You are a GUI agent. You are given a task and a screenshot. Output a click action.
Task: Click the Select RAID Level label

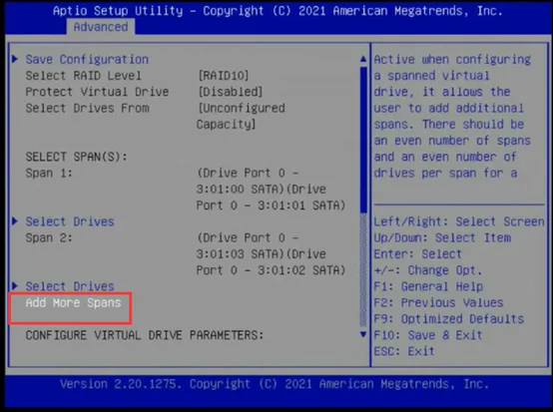[x=83, y=76]
